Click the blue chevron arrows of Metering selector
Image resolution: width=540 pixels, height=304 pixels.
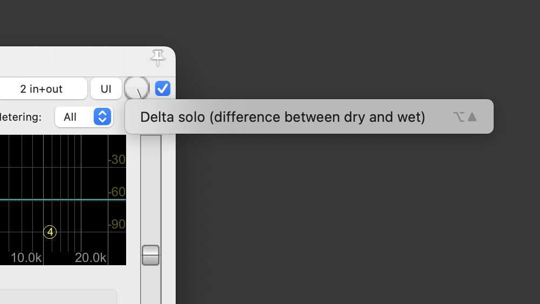(x=102, y=117)
